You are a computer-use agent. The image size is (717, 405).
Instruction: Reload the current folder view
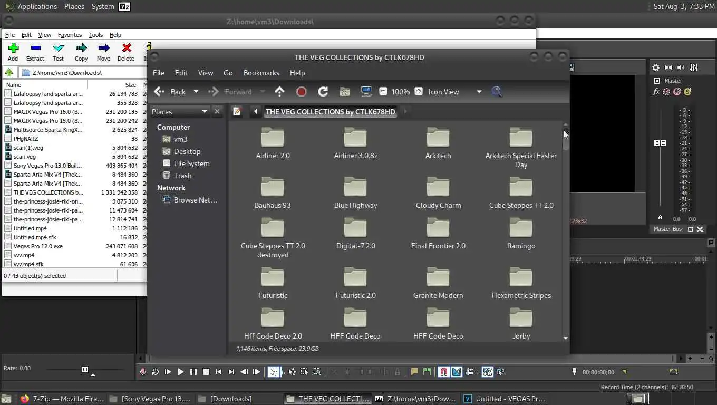point(323,92)
